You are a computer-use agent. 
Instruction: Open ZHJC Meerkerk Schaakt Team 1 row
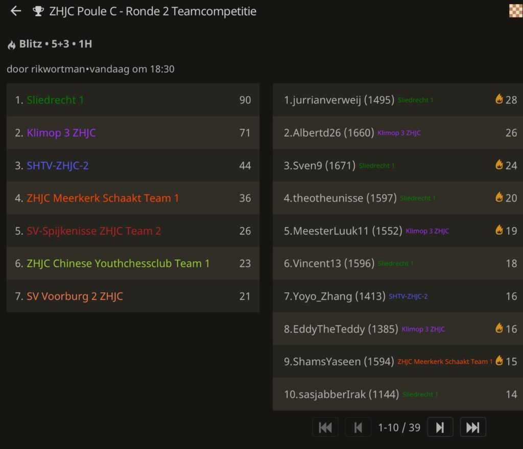tap(133, 198)
